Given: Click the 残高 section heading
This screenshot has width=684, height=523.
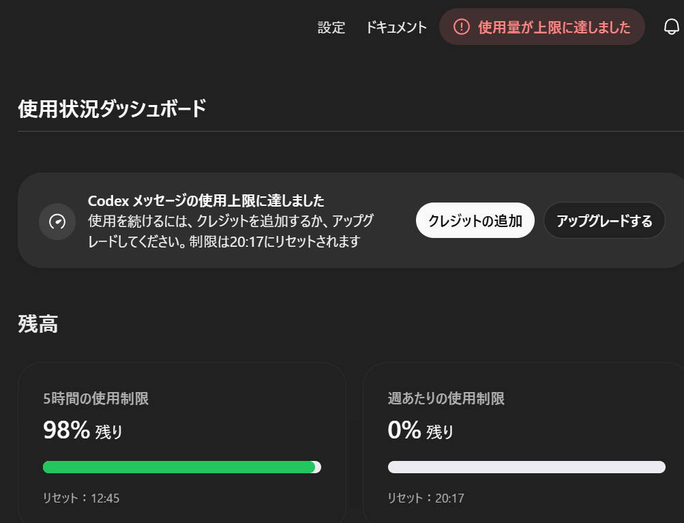Looking at the screenshot, I should pyautogui.click(x=38, y=325).
